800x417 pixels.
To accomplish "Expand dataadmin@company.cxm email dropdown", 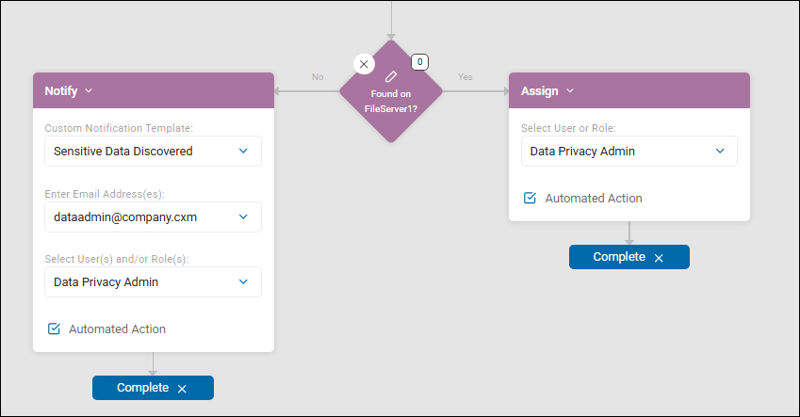I will click(153, 217).
